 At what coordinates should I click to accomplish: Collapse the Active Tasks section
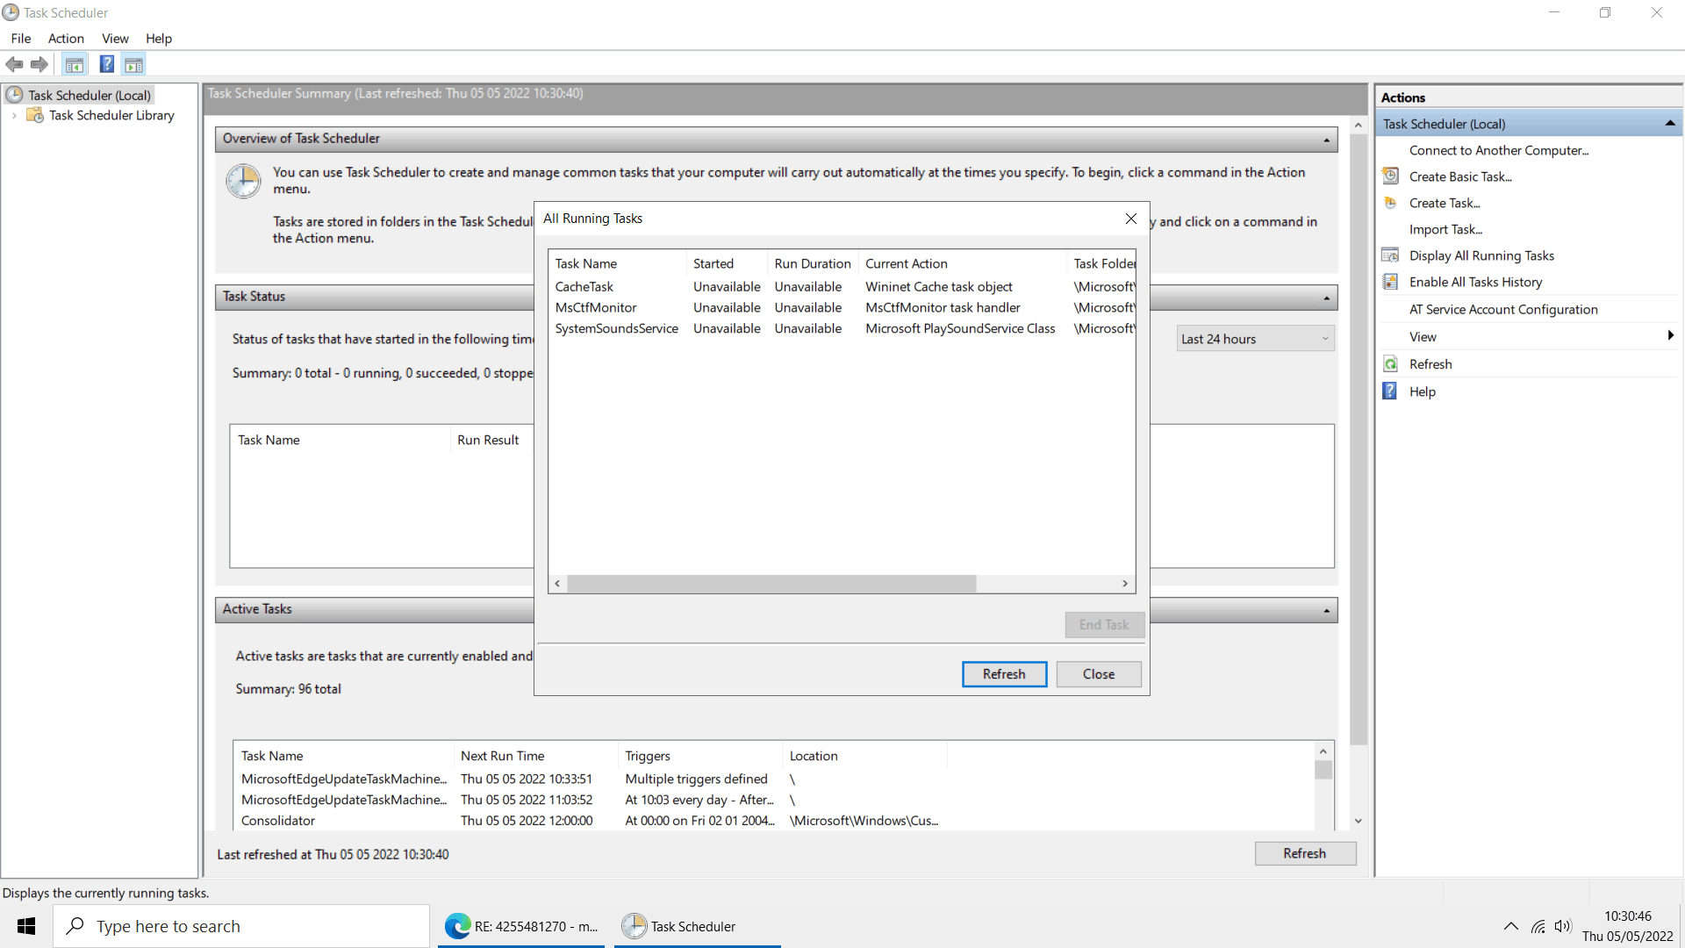pyautogui.click(x=1326, y=610)
